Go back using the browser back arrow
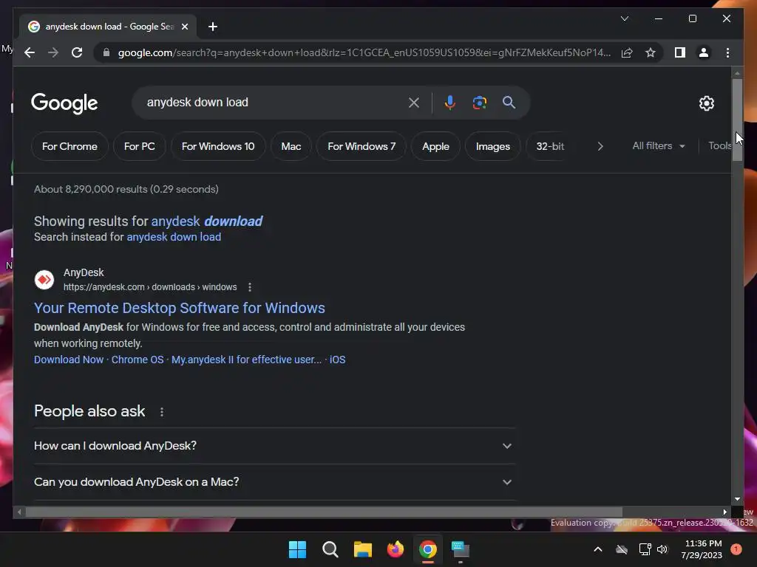The height and width of the screenshot is (567, 757). 30,52
